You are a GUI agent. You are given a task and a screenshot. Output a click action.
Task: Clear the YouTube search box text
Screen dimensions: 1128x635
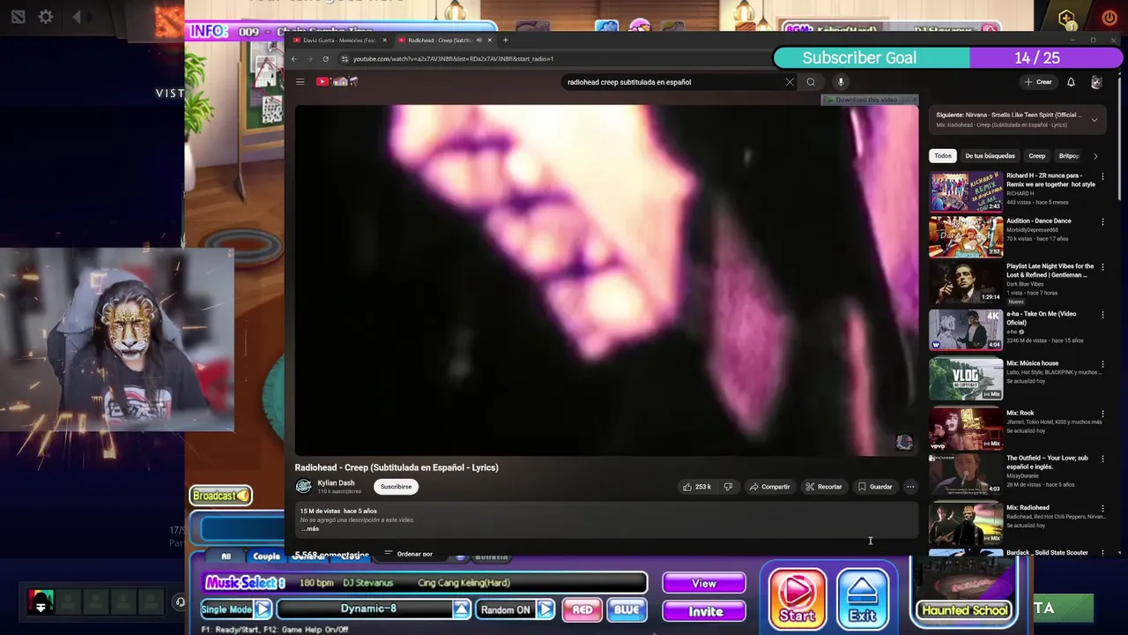[x=790, y=82]
